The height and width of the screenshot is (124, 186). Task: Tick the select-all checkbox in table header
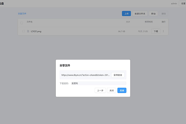[22, 23]
